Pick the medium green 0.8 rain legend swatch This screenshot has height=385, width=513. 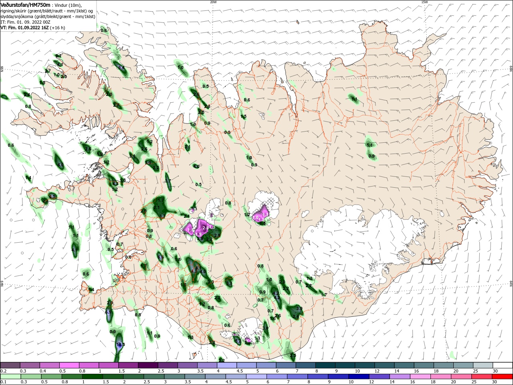pos(72,377)
